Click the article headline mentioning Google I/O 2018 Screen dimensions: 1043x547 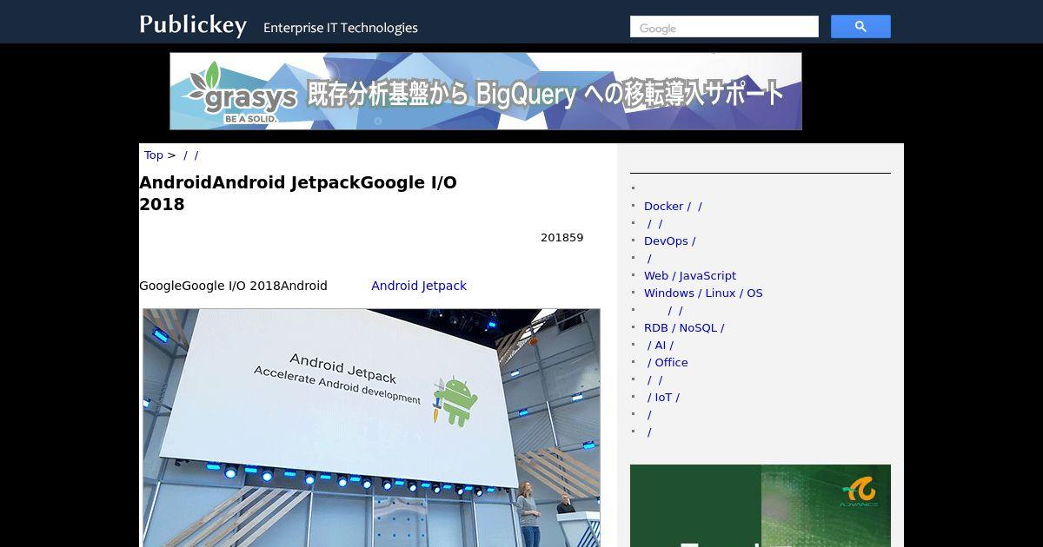point(298,194)
